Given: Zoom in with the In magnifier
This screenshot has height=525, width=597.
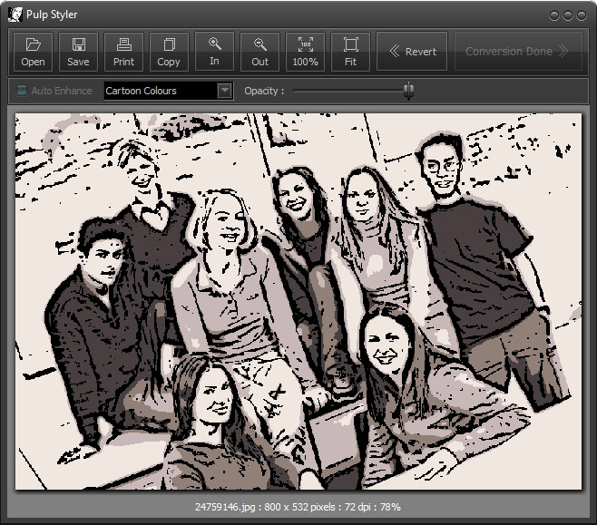Looking at the screenshot, I should point(214,52).
